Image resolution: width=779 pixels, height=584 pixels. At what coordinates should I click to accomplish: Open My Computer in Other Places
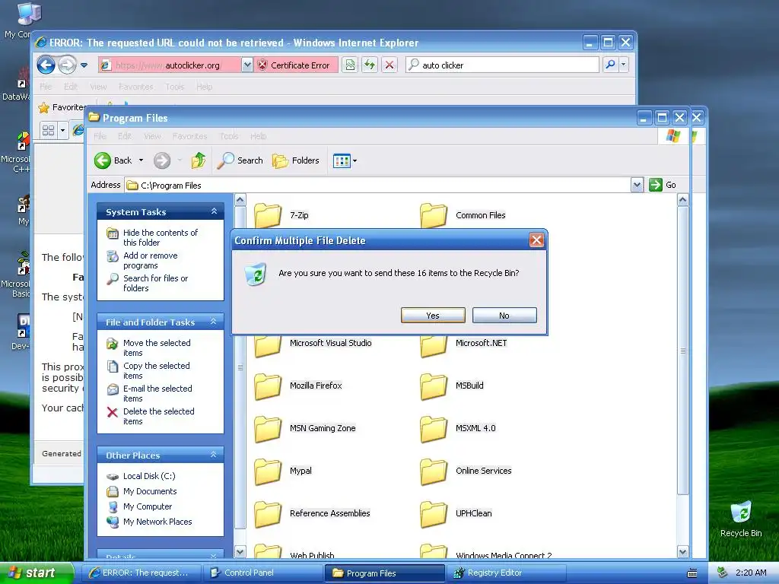point(147,506)
